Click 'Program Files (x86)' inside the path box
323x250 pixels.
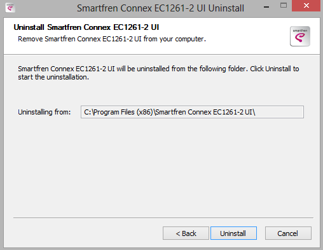pos(123,112)
